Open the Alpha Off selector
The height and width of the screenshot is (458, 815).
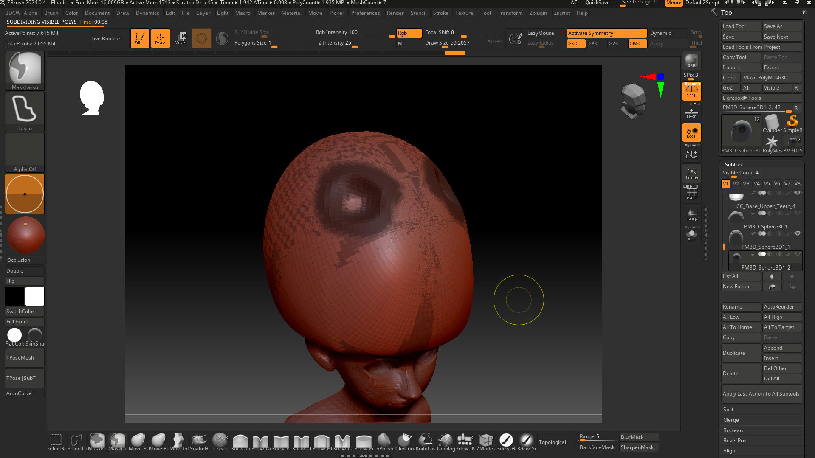(x=25, y=153)
